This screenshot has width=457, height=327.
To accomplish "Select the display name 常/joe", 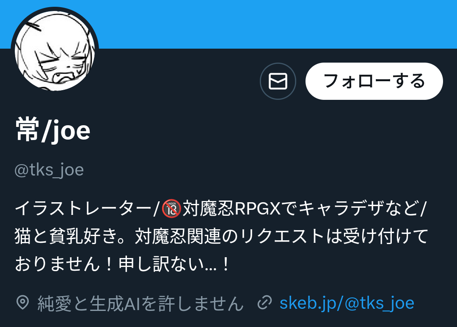I will pos(53,130).
